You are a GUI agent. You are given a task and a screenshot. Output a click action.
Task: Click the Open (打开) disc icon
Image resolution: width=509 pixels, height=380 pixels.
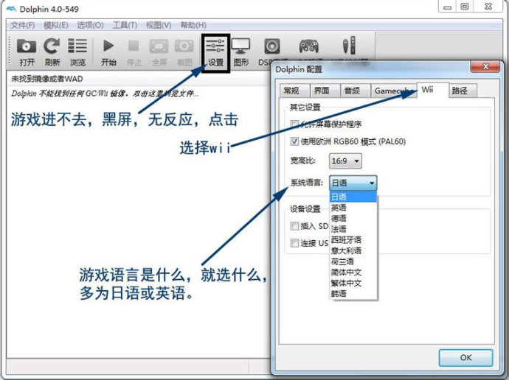click(x=27, y=46)
